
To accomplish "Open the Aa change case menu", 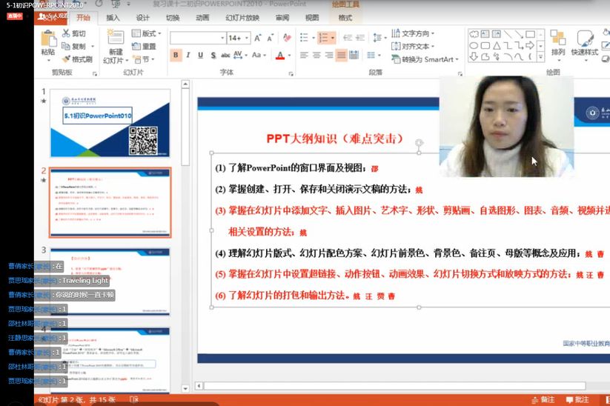I will click(259, 55).
